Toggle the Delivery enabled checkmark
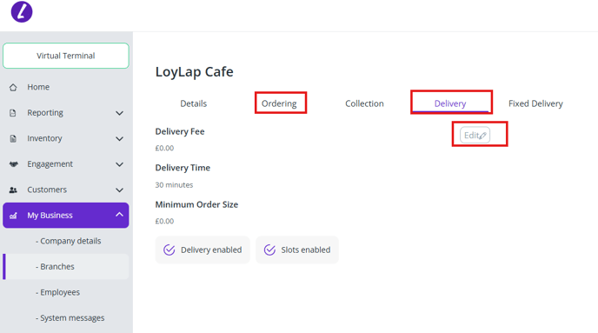This screenshot has width=598, height=333. [x=169, y=250]
